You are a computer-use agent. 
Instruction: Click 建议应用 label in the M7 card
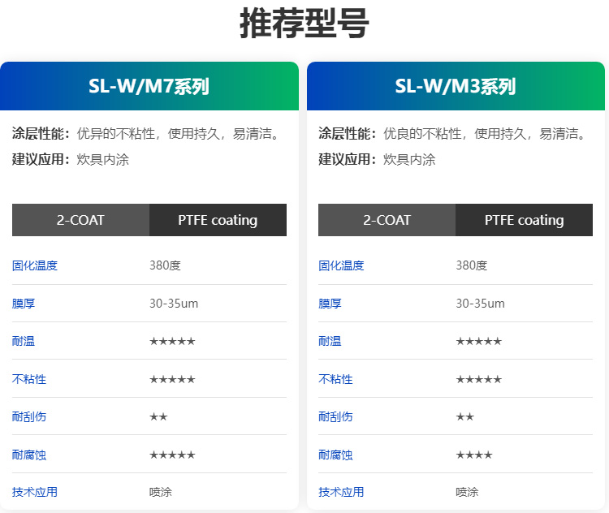click(41, 159)
